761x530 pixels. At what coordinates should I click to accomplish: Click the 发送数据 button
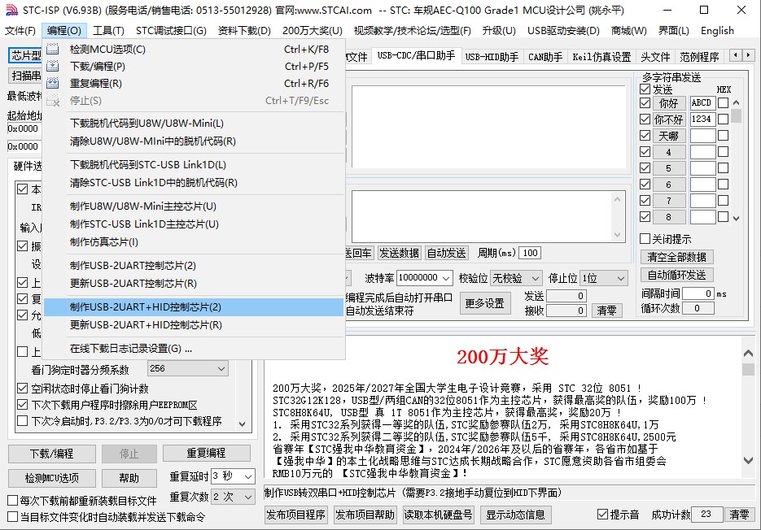(399, 253)
